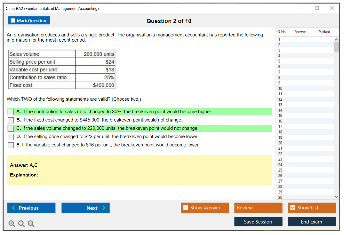
Task: Uncheck the Show List option
Action: (292, 208)
